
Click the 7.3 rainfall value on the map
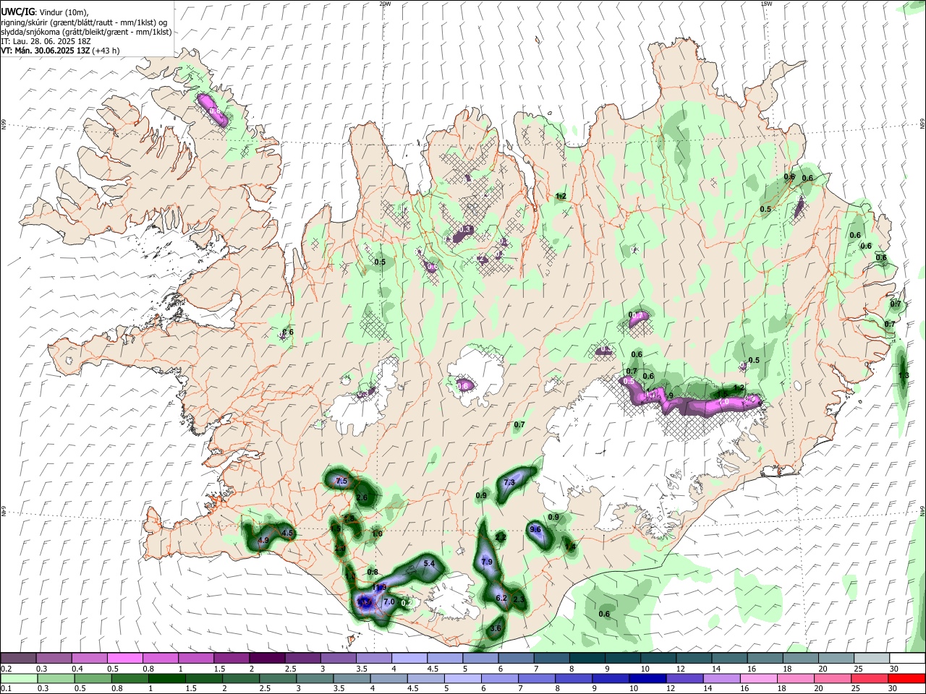[x=509, y=482]
